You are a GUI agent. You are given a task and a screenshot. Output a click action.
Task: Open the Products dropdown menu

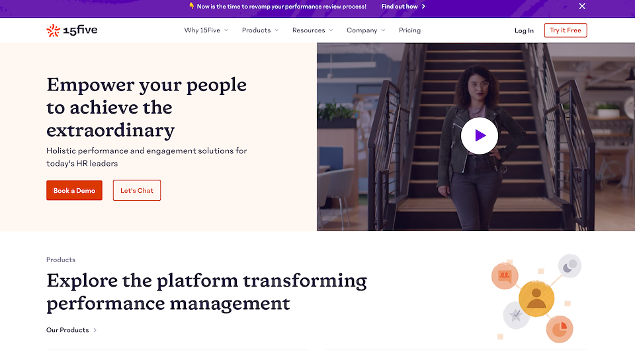pos(260,30)
